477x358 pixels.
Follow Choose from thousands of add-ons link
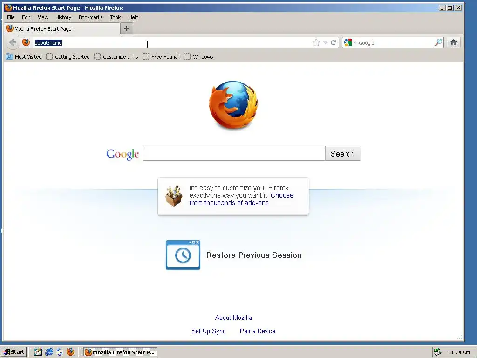tap(241, 199)
